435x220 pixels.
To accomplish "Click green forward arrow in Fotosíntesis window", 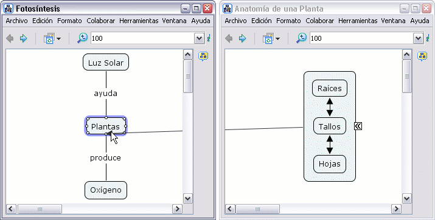I will tap(23, 38).
